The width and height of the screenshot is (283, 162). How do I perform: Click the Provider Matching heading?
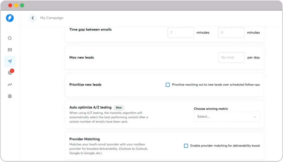(84, 139)
